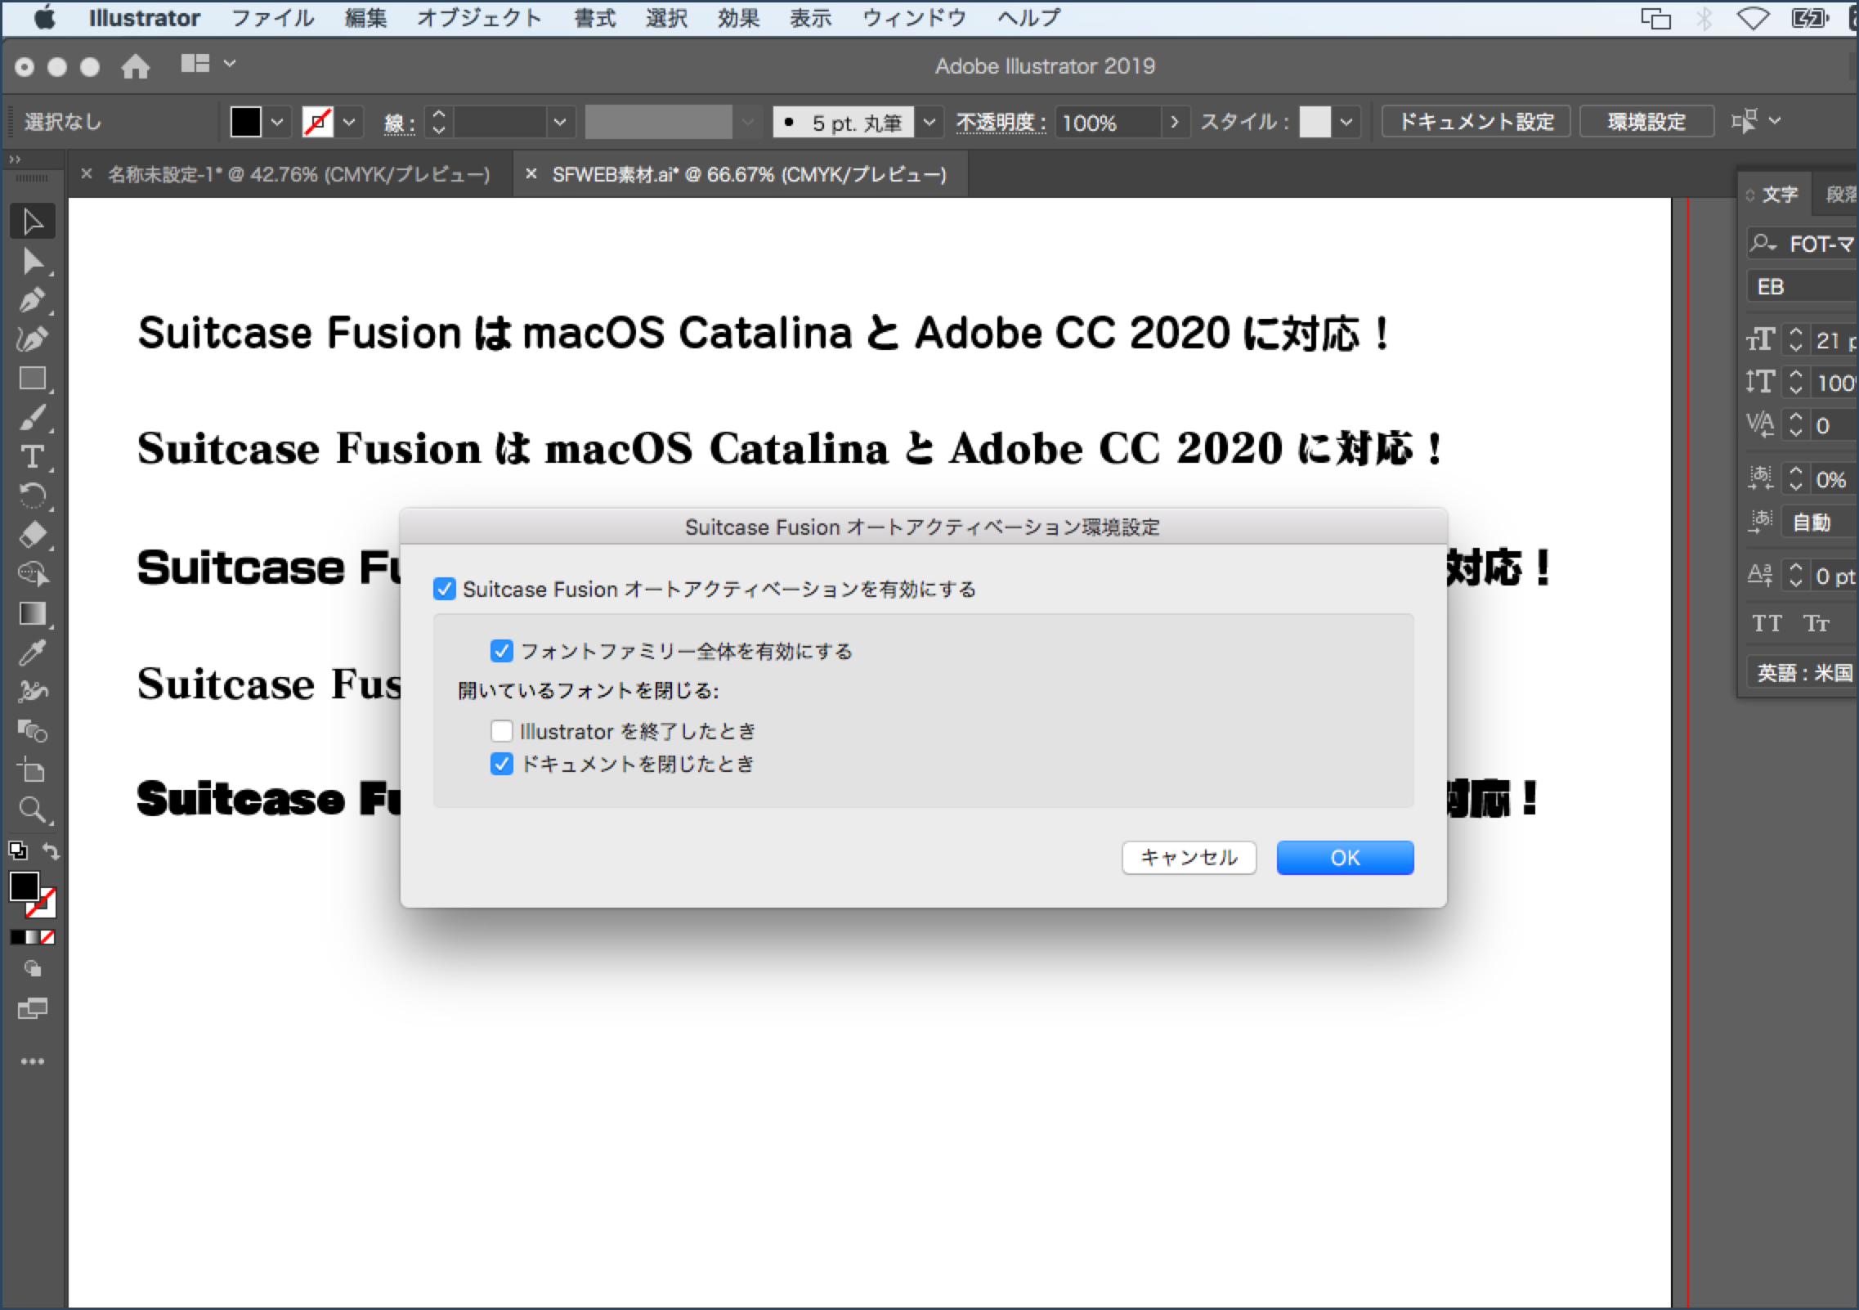Change the screen mode icon
The width and height of the screenshot is (1859, 1310).
tap(33, 1009)
